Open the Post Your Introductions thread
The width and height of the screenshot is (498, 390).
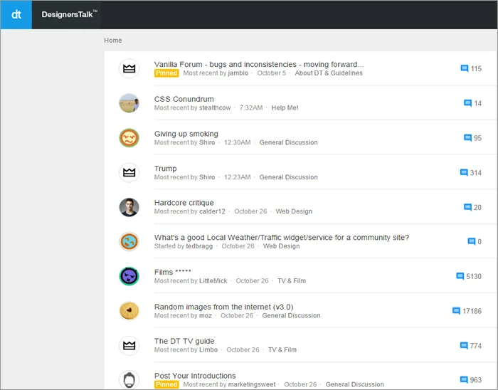click(195, 376)
